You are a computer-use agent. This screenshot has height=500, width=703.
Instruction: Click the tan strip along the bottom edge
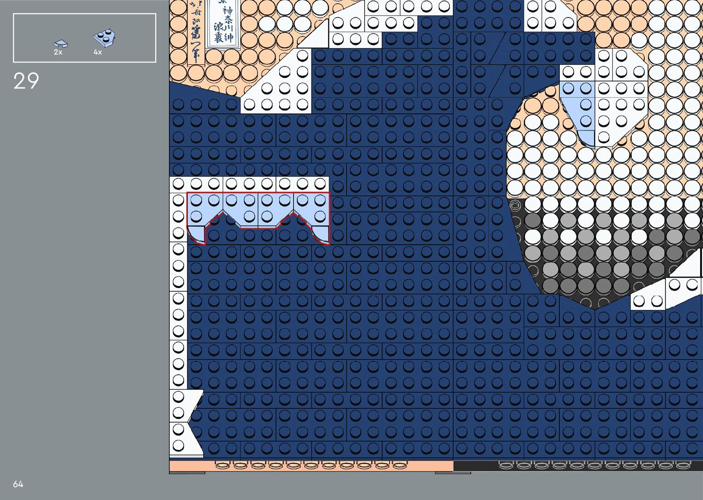coord(311,466)
